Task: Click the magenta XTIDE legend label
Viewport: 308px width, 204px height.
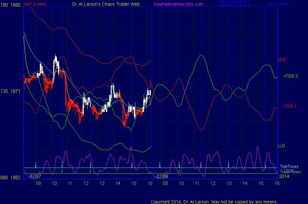Action: click(x=288, y=170)
